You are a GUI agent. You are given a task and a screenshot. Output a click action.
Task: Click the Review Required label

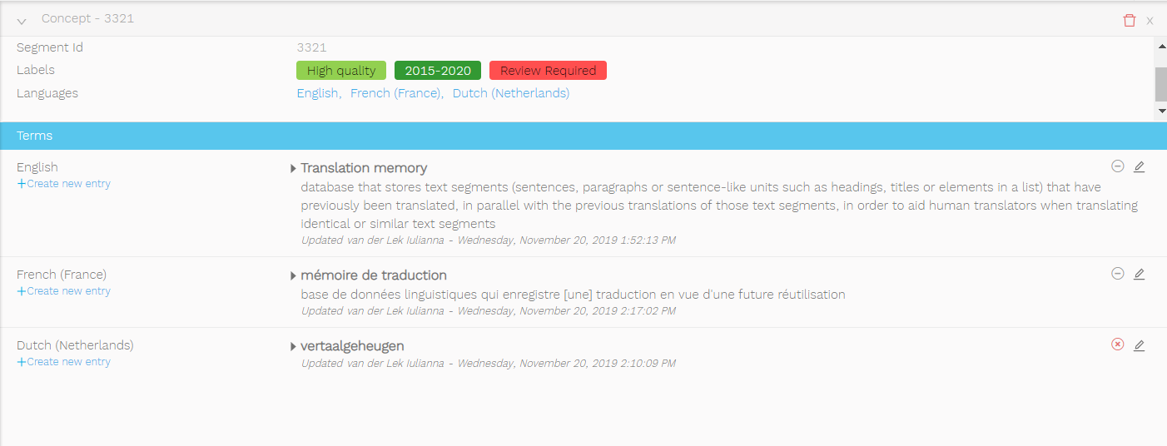tap(548, 71)
